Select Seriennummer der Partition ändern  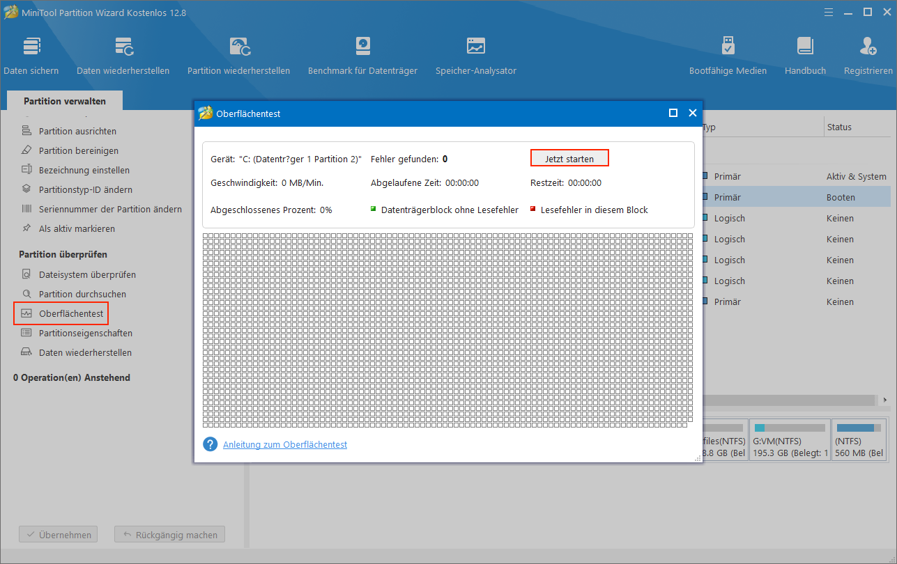102,208
